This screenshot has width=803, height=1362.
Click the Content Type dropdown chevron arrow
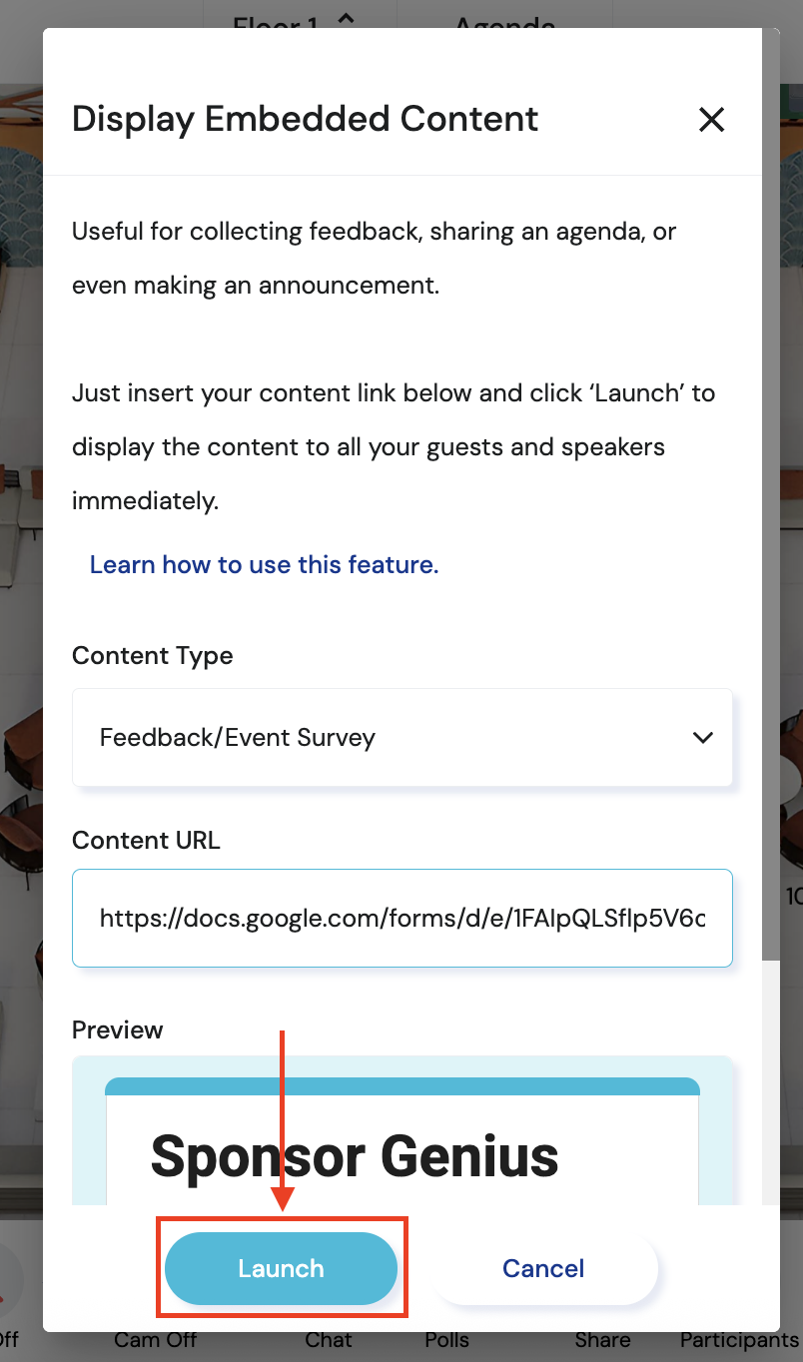point(703,738)
